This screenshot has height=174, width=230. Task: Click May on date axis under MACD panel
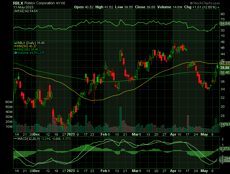[204, 171]
